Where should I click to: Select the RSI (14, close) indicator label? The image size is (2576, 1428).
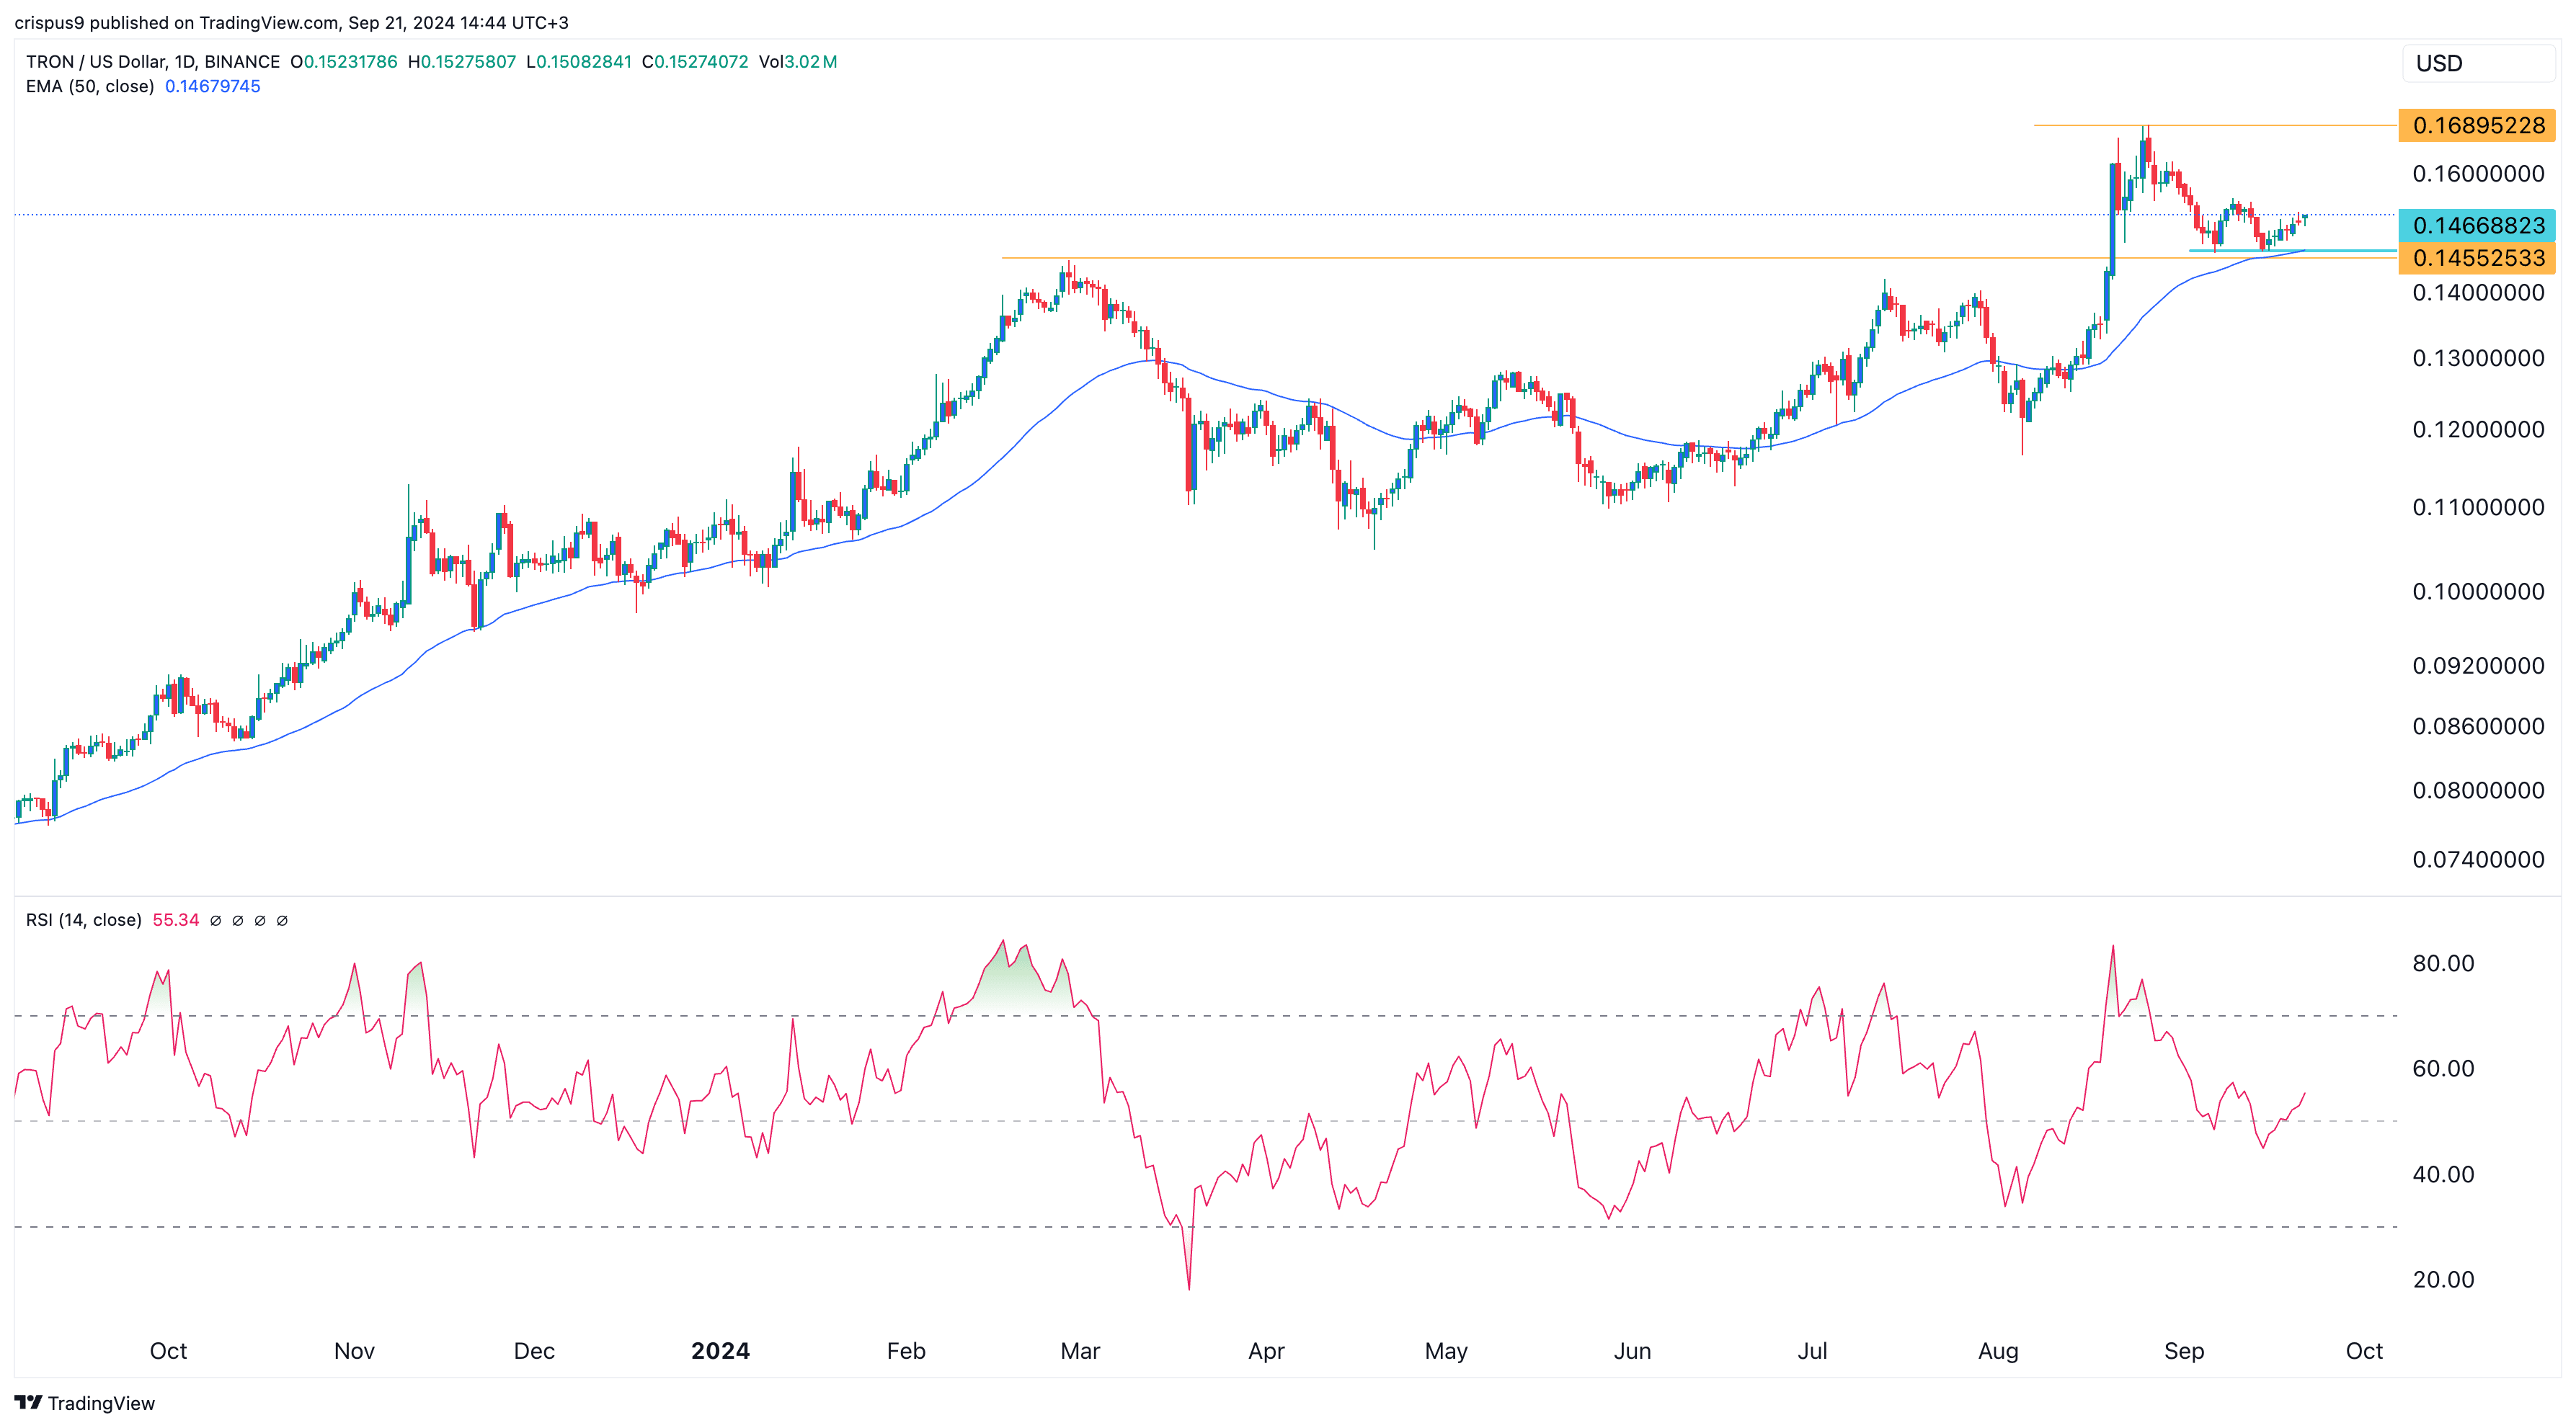coord(84,919)
